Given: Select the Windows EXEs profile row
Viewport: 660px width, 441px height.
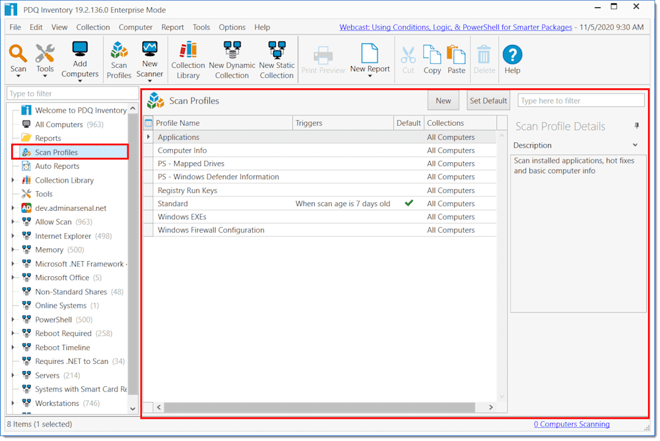Looking at the screenshot, I should click(x=320, y=217).
